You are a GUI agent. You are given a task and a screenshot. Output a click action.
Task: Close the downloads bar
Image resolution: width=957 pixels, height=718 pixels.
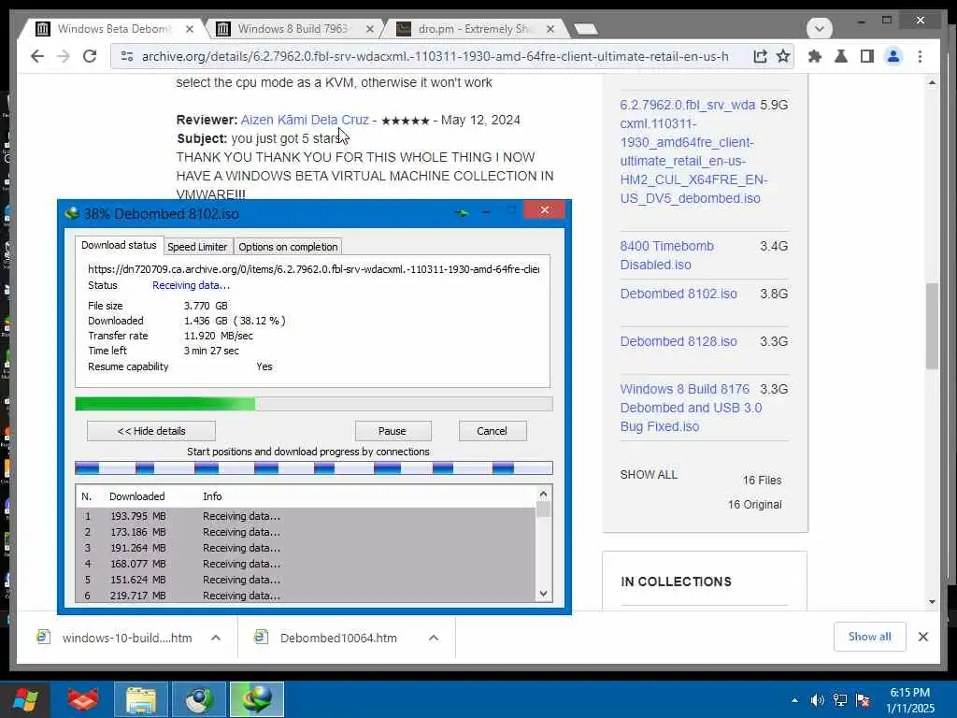(923, 637)
